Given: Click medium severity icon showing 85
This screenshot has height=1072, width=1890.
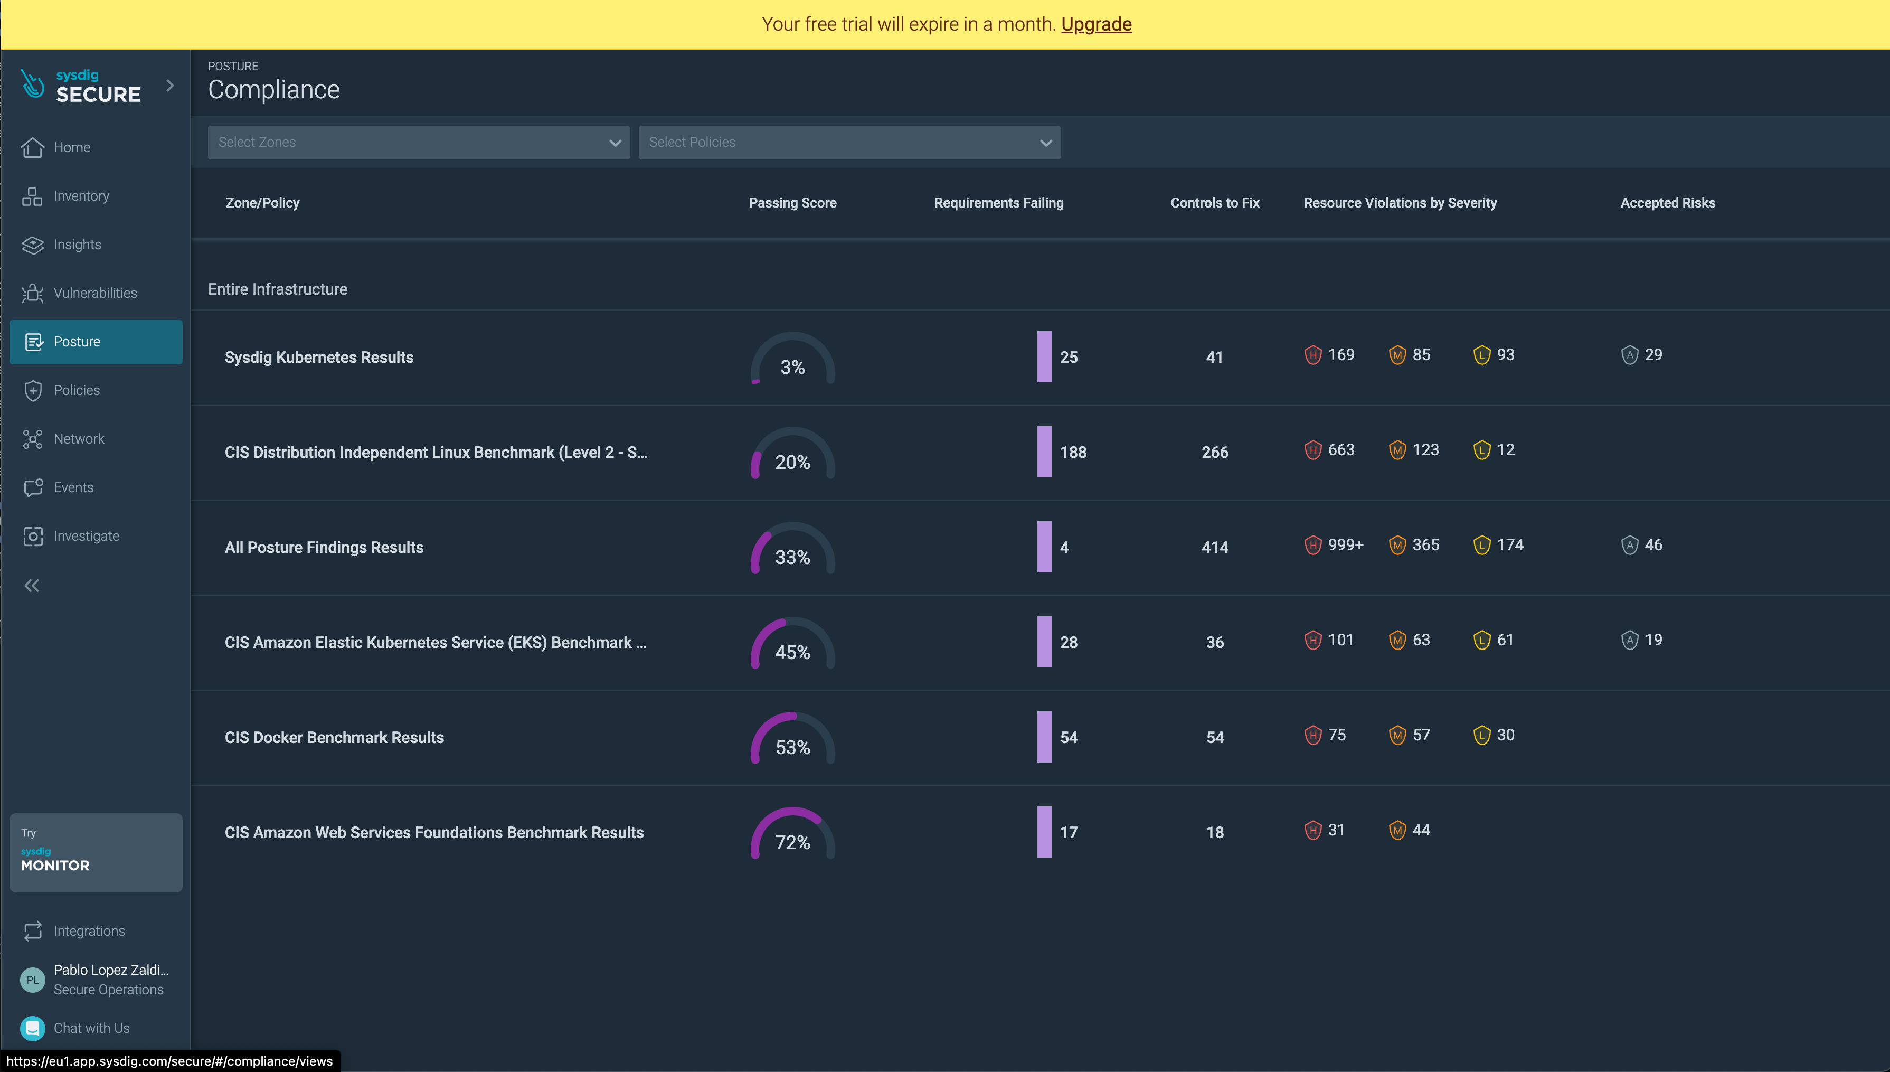Looking at the screenshot, I should tap(1397, 355).
